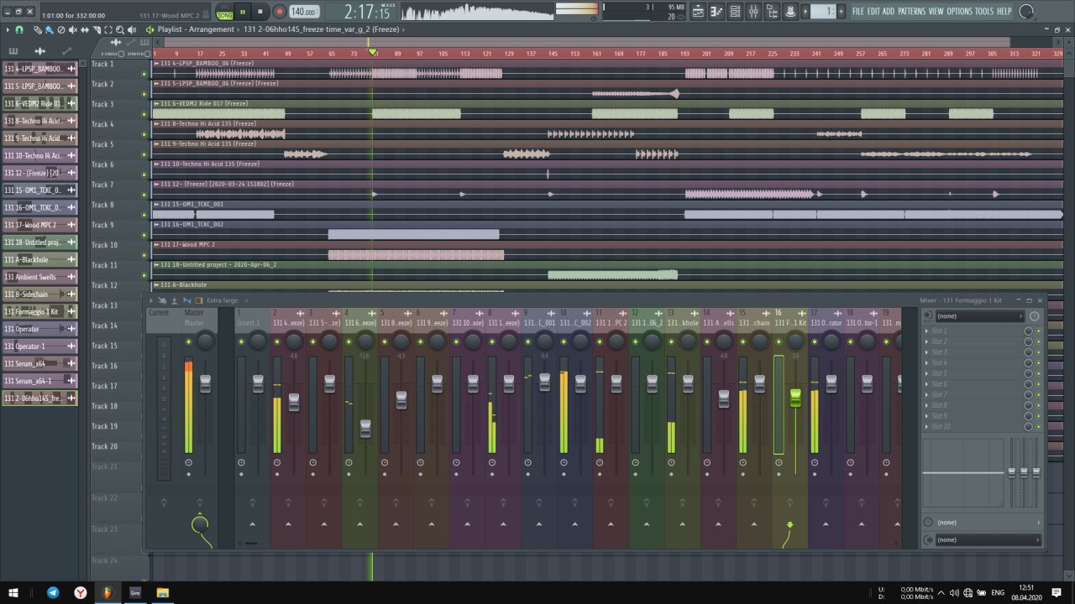
Task: Mute mixer insert 2 with green light
Action: [x=277, y=341]
